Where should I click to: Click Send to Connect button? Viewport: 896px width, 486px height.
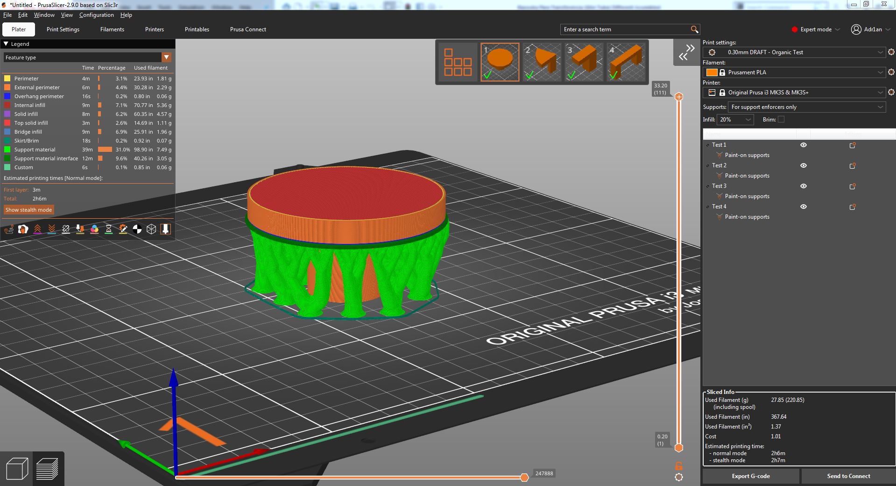pyautogui.click(x=848, y=476)
